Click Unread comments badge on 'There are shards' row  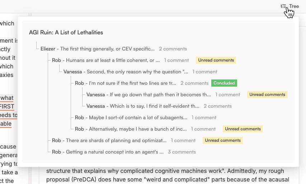coord(223,140)
